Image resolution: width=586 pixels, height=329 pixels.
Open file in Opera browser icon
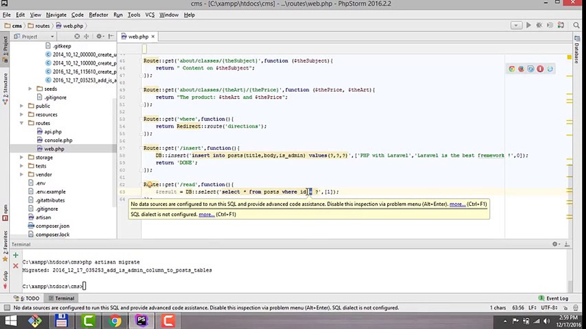tap(540, 69)
